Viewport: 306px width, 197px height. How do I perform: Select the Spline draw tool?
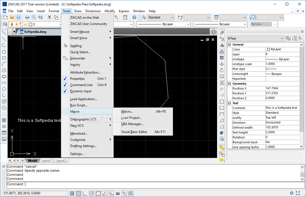pos(4,83)
